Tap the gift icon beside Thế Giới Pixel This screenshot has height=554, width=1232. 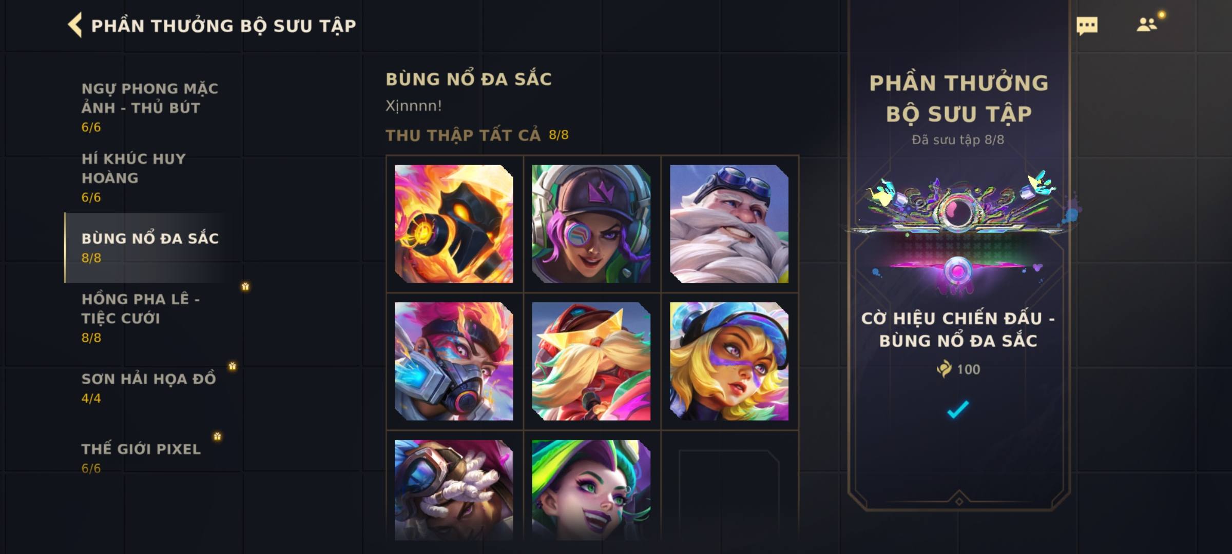point(217,436)
